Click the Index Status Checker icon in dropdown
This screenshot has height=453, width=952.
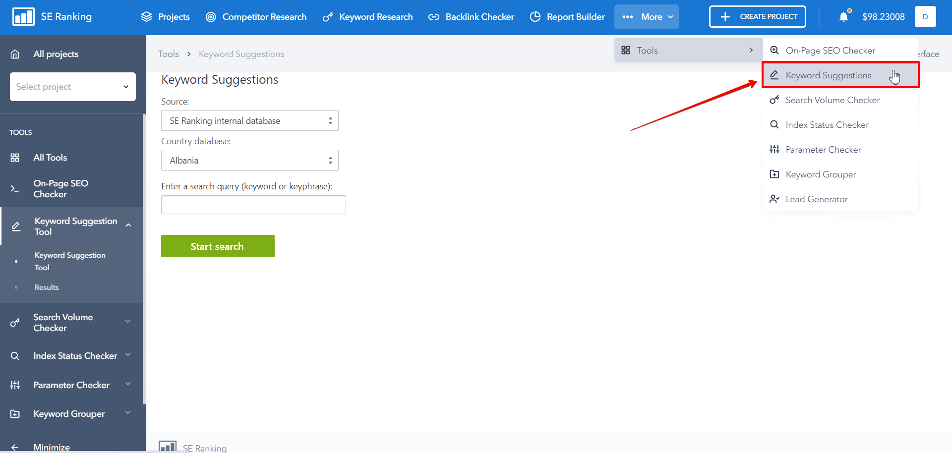[774, 124]
